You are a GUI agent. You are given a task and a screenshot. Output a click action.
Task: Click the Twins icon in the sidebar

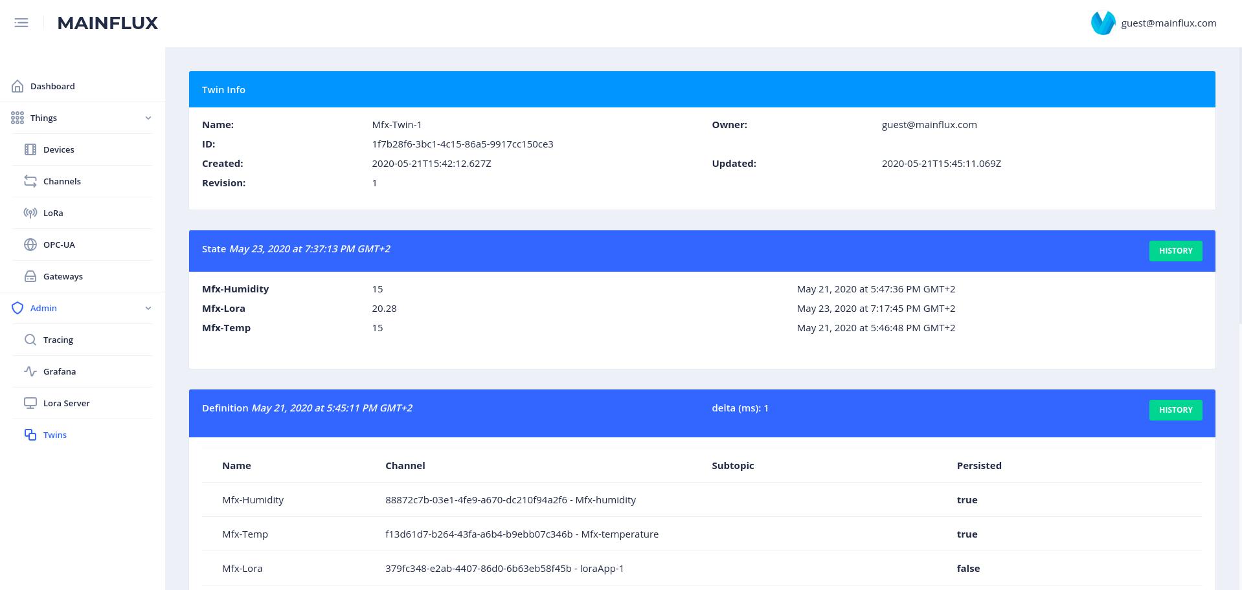(30, 434)
